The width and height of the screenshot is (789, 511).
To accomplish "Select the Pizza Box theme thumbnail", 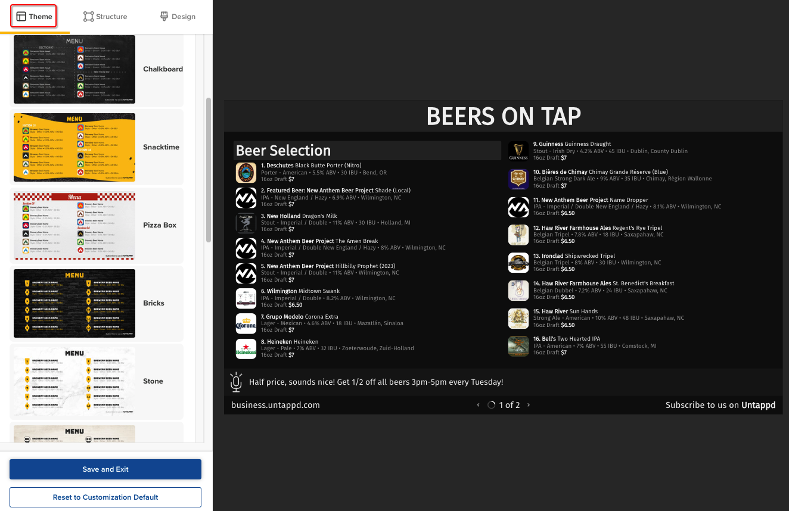I will point(74,225).
